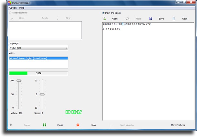Click the Save text button

coord(161,19)
